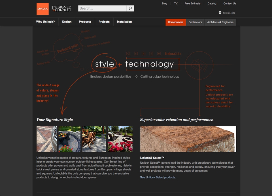Open the TV link
The image size is (272, 196).
(176, 3)
